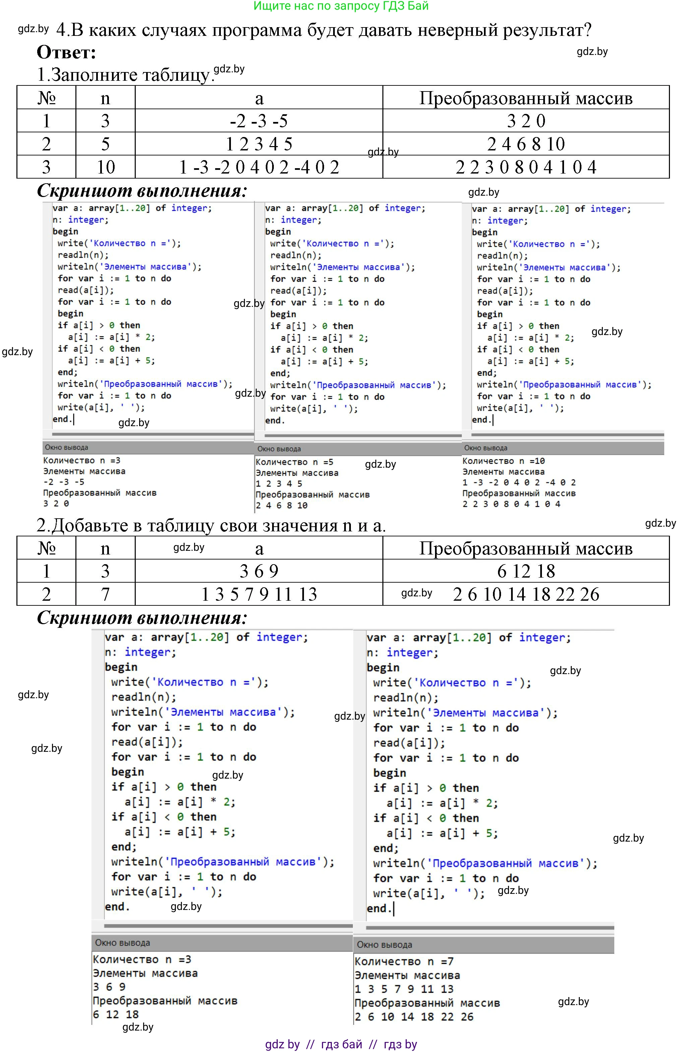Click the first table's 'Преобразованный массив' header cell

pos(525,98)
